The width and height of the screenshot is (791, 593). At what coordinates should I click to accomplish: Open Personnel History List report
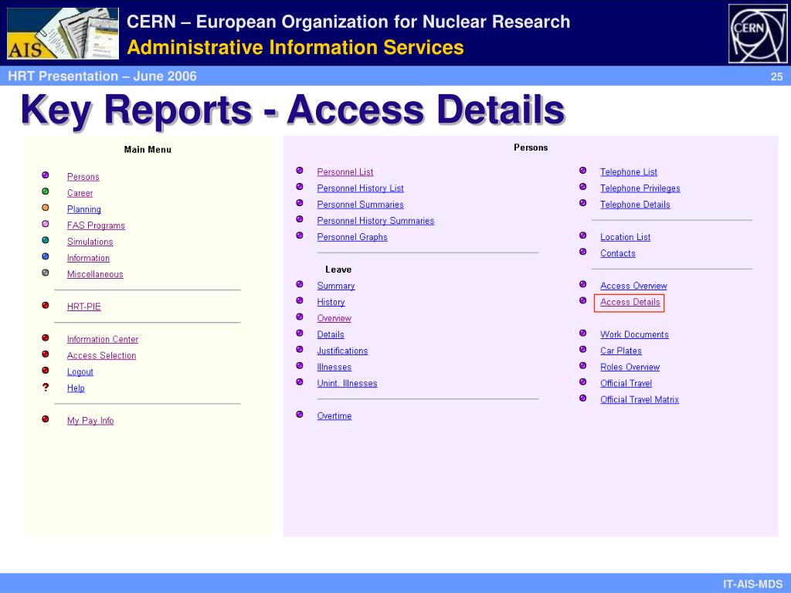[361, 188]
